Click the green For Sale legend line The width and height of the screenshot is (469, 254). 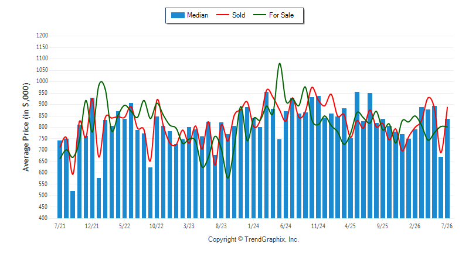point(260,15)
